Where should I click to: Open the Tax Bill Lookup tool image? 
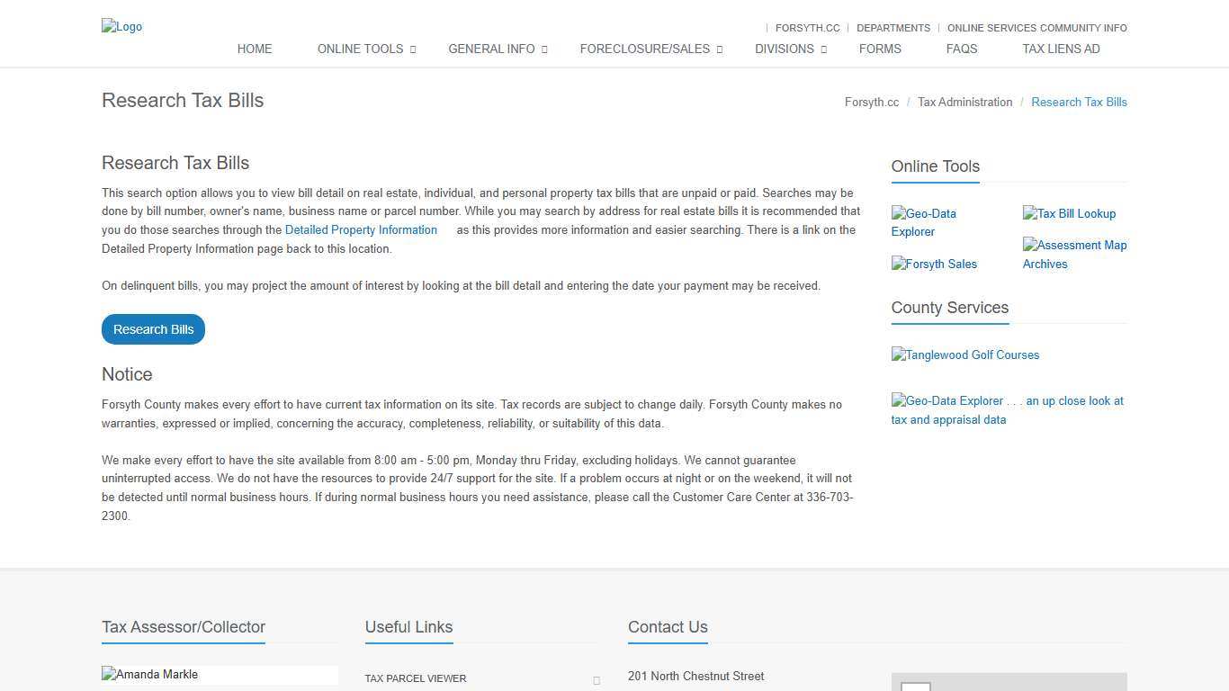tap(1069, 214)
